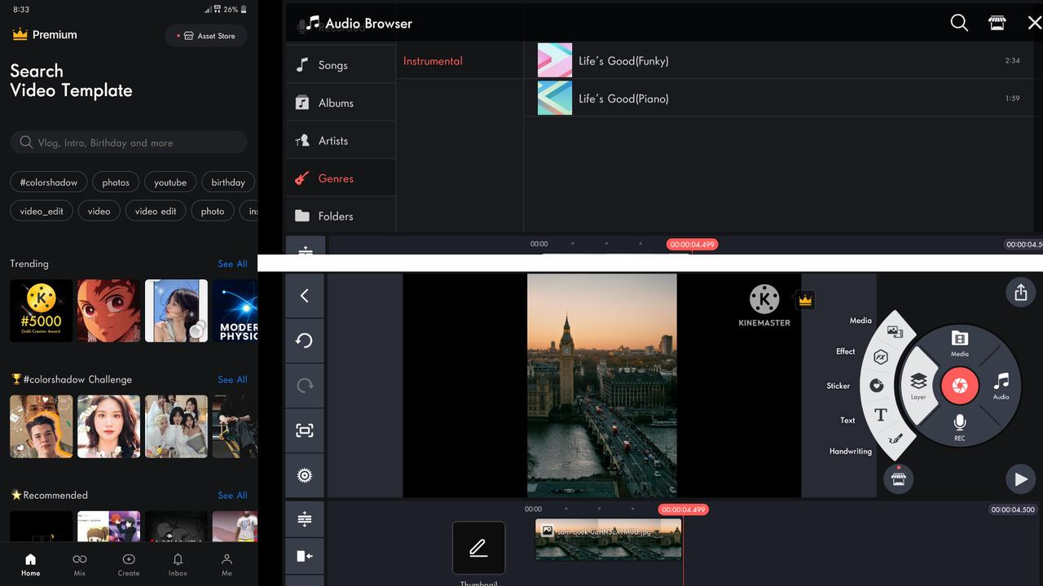Open the #5000 Gold Creator Award template
Screen dimensions: 1043x586
coord(42,311)
